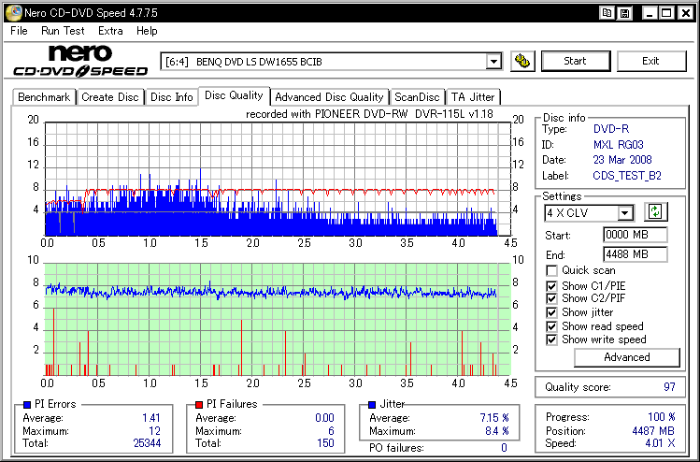Click the copy-to-clipboard icon in title bar
This screenshot has width=700, height=462.
(x=607, y=12)
